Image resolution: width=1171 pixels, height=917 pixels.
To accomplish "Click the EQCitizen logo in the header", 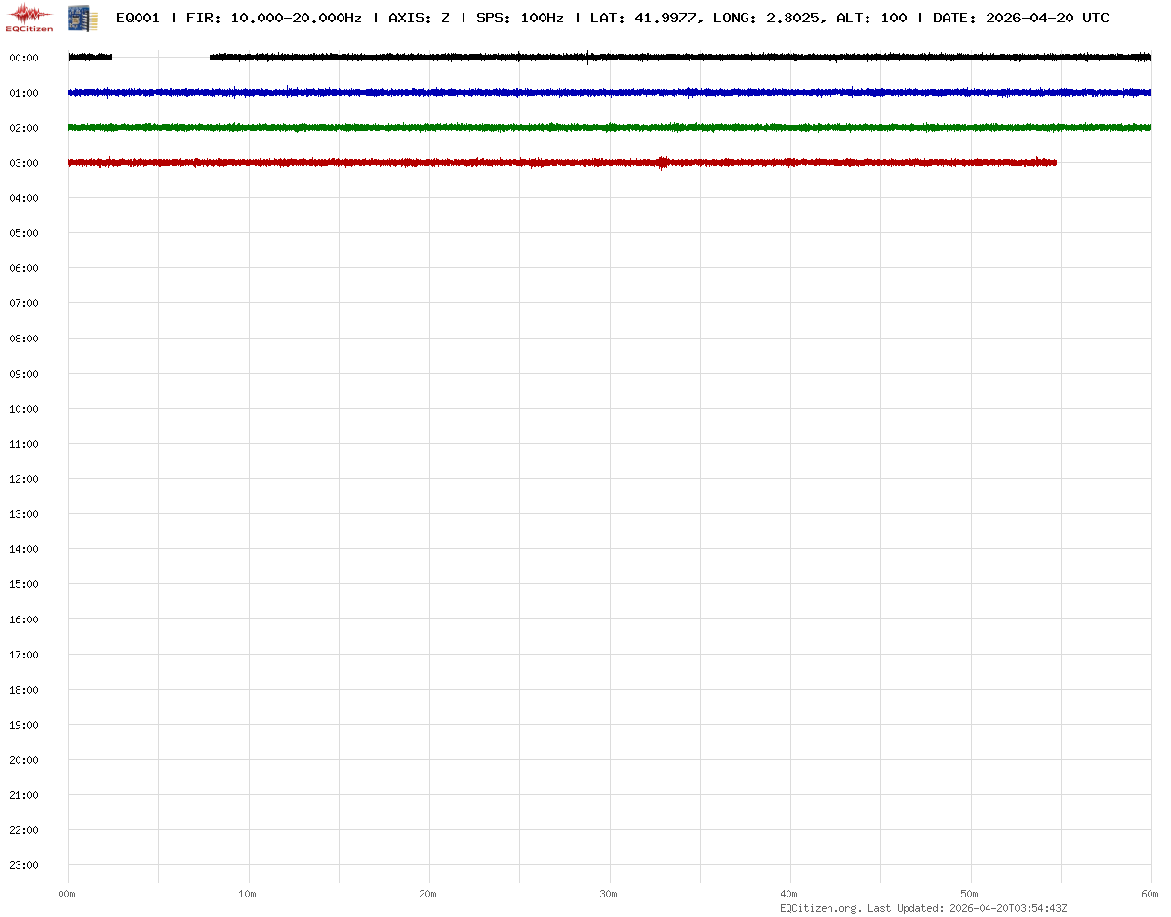I will [x=29, y=17].
